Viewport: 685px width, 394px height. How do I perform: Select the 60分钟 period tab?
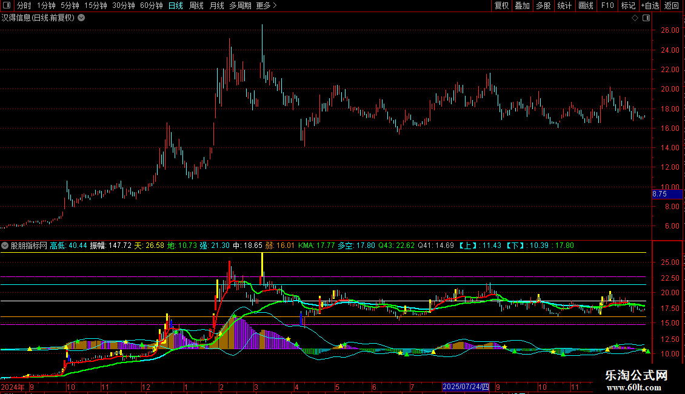point(151,5)
